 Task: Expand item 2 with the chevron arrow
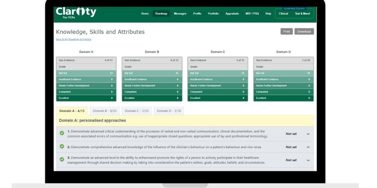click(308, 147)
